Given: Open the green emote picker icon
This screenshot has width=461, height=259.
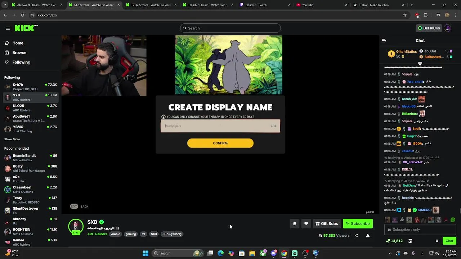Looking at the screenshot, I should point(453,220).
